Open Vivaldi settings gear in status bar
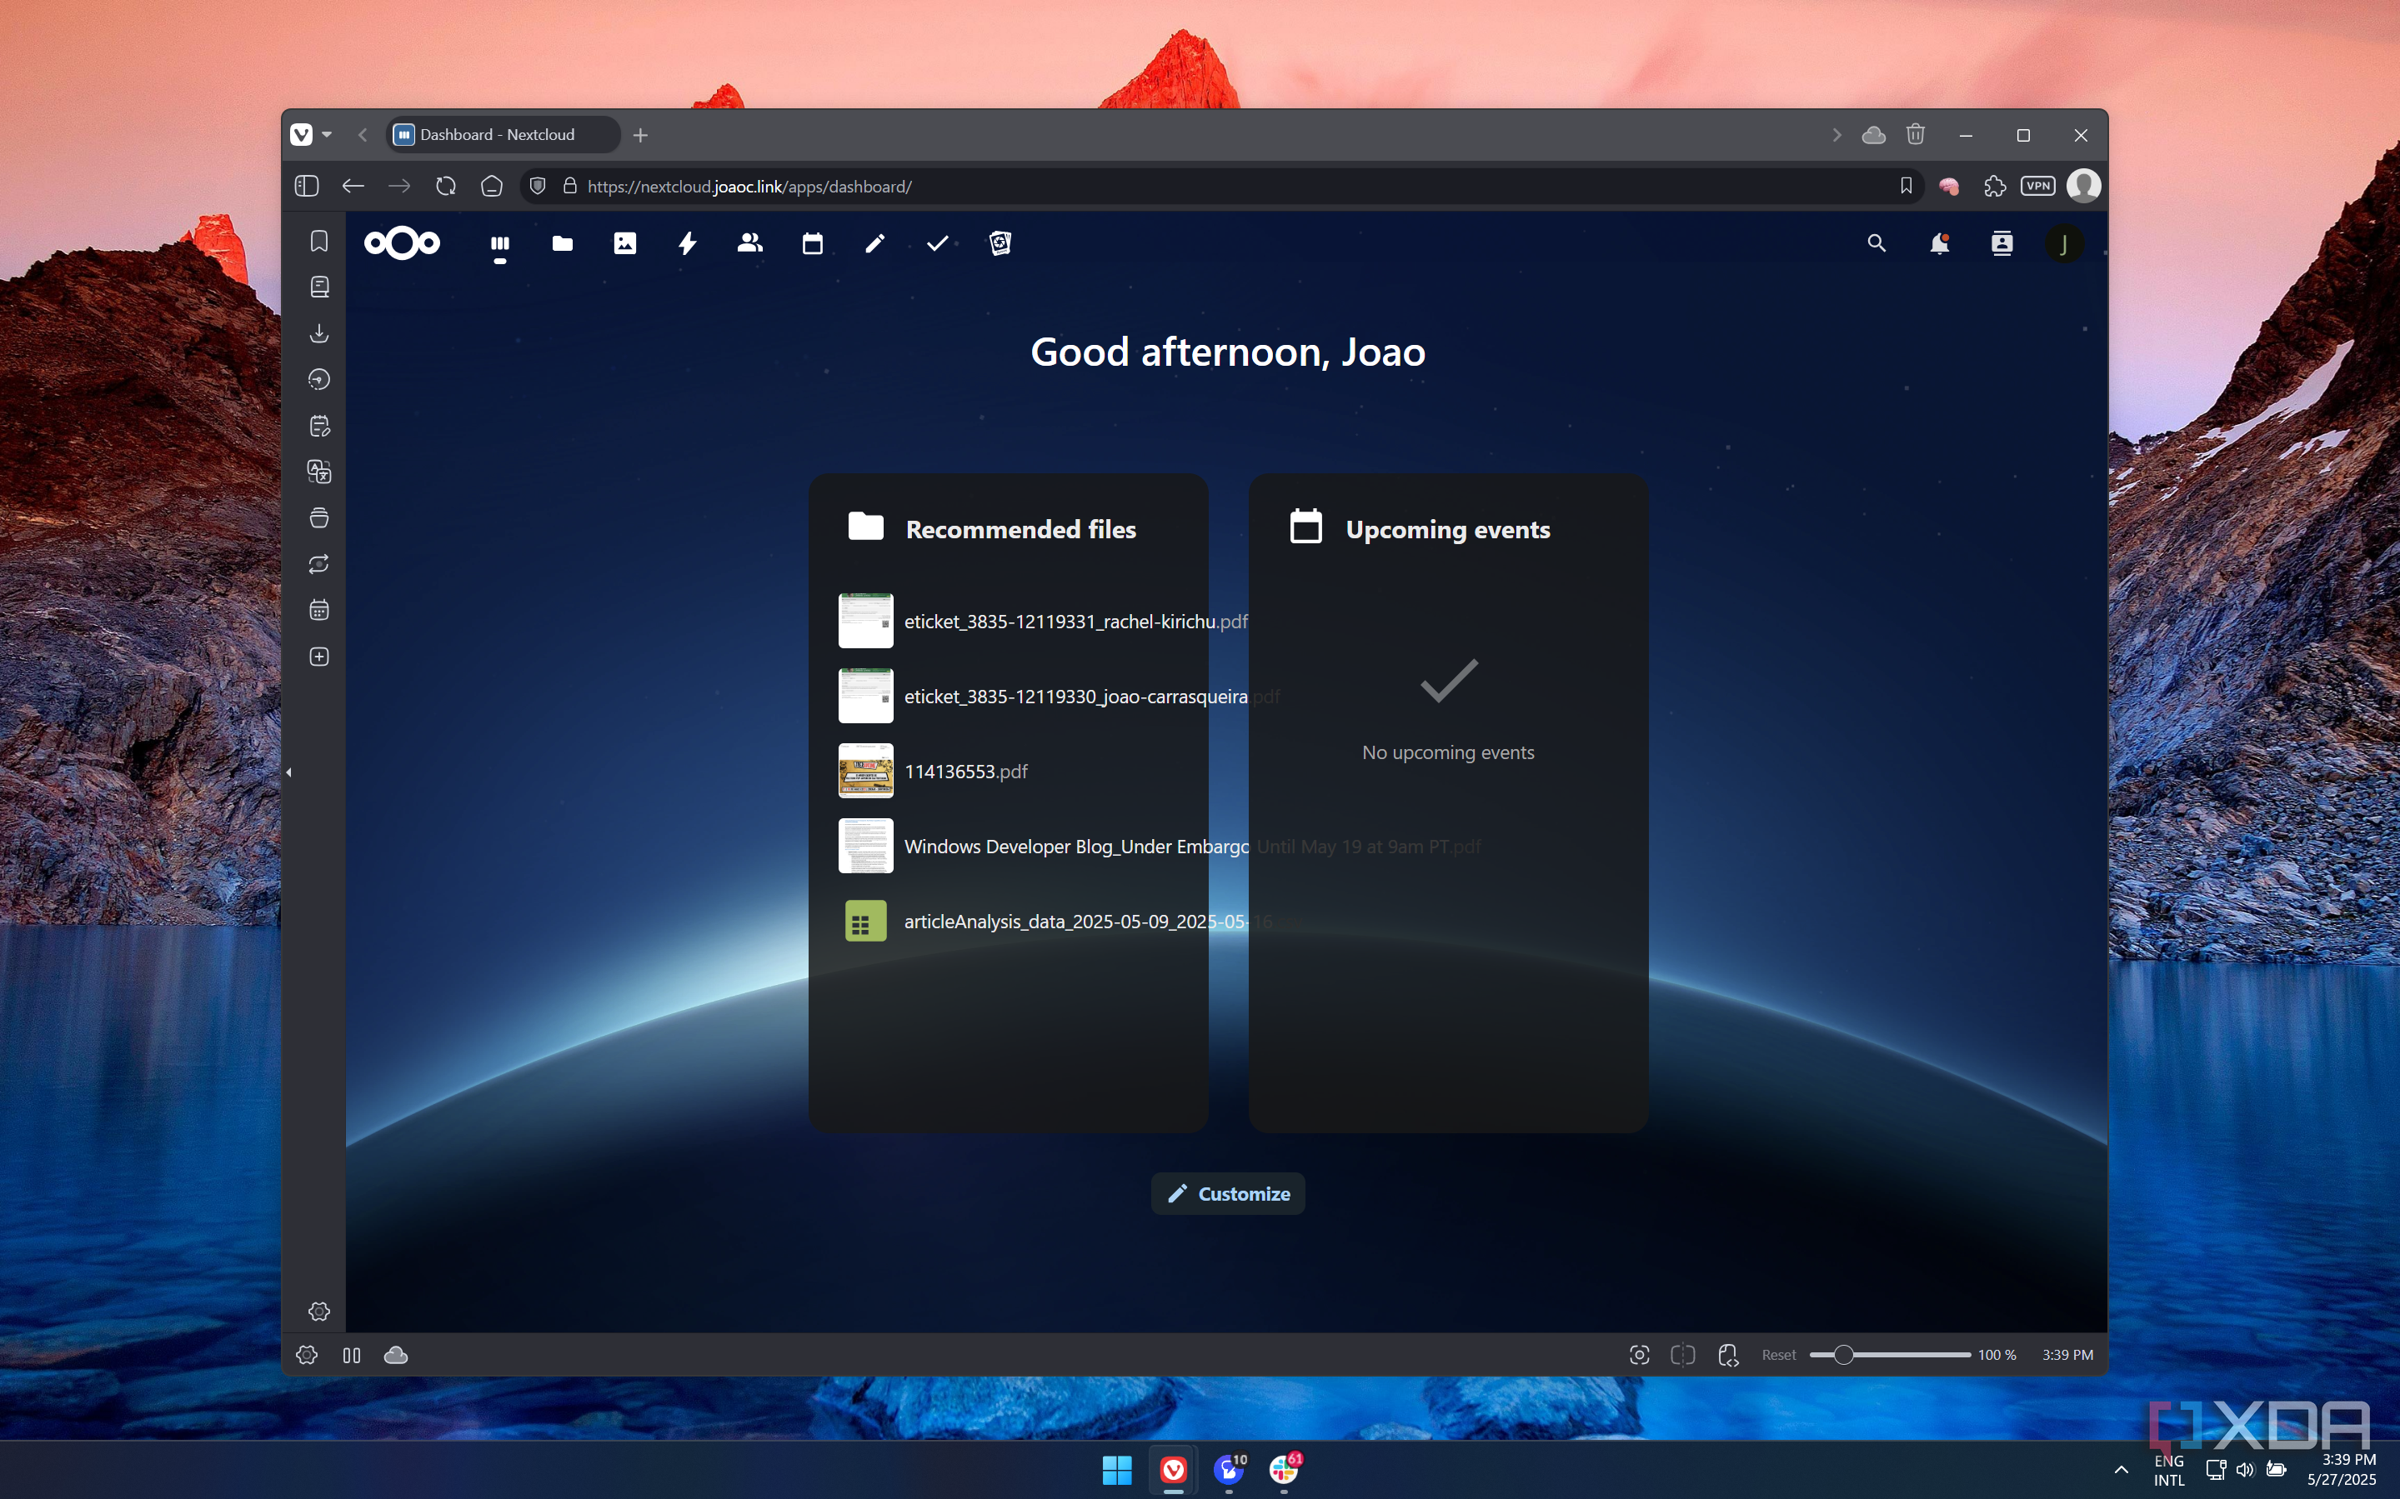 pos(307,1354)
